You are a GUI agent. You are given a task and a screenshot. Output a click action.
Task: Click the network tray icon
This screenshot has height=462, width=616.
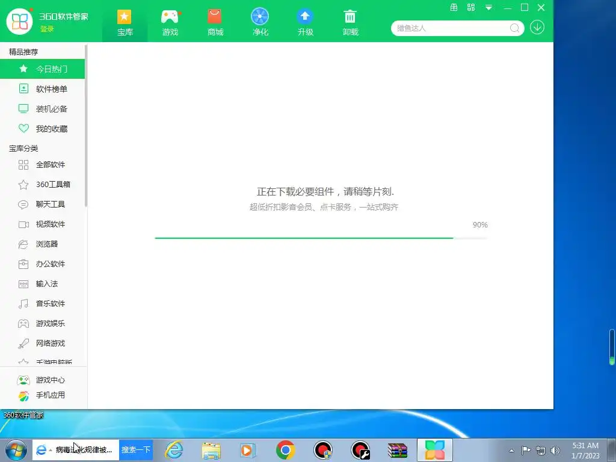541,451
